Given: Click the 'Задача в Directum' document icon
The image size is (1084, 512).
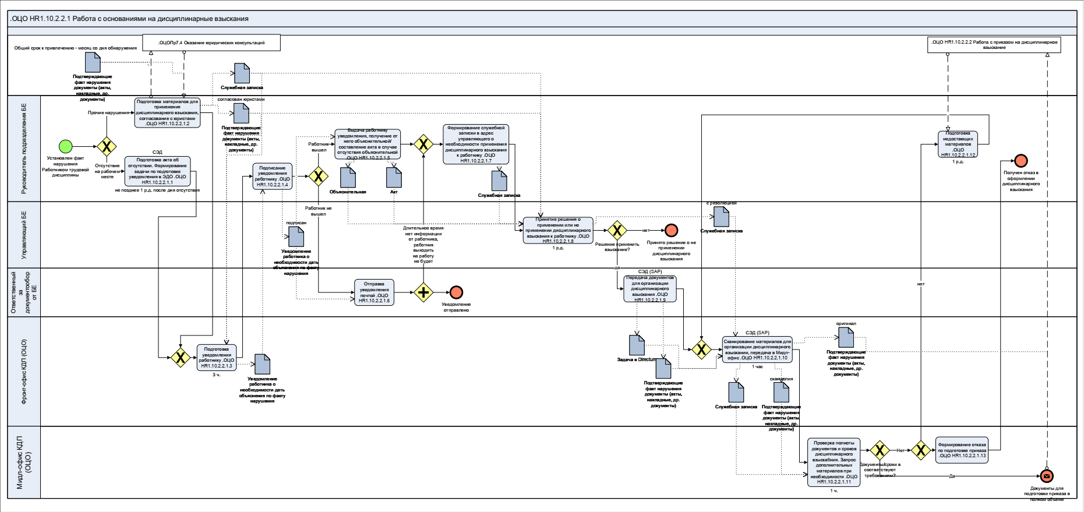Looking at the screenshot, I should pos(637,345).
